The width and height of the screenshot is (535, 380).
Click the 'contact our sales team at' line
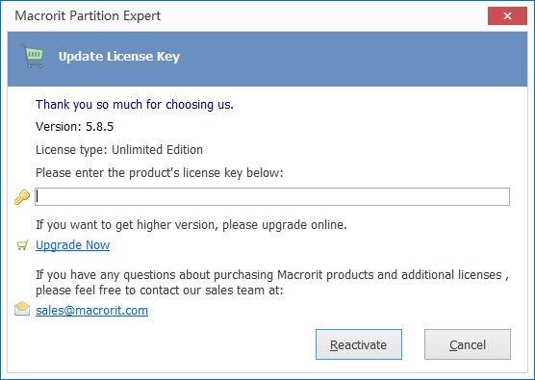160,291
